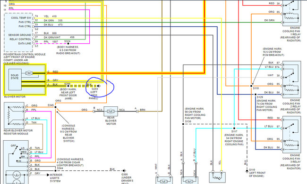Select the REAR BLOWER MOTOR symbol
This screenshot has width=307, height=184.
(111, 112)
